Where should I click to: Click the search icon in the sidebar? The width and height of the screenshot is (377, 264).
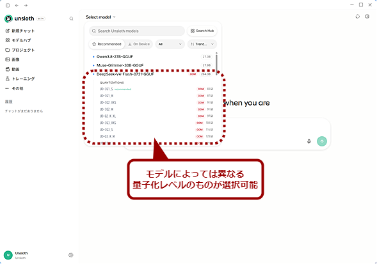pyautogui.click(x=71, y=19)
